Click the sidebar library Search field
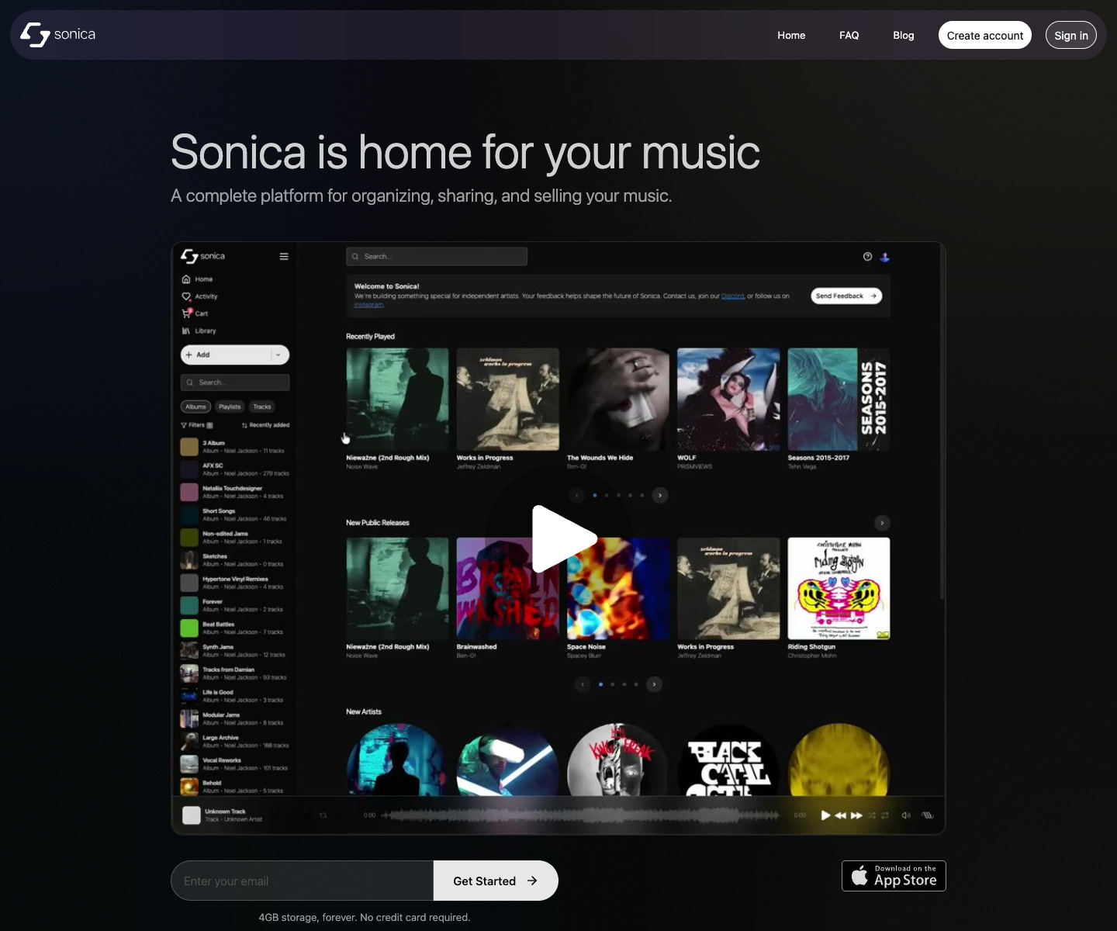This screenshot has height=931, width=1117. [x=235, y=382]
